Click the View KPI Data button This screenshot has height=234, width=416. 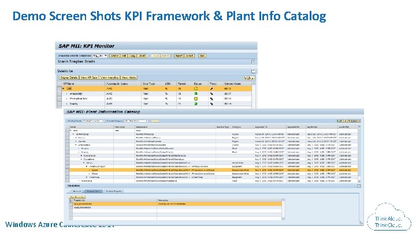89,77
